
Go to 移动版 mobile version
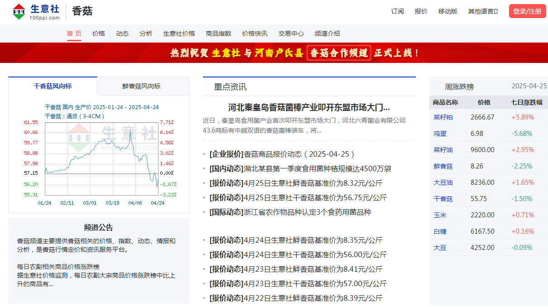coord(447,11)
